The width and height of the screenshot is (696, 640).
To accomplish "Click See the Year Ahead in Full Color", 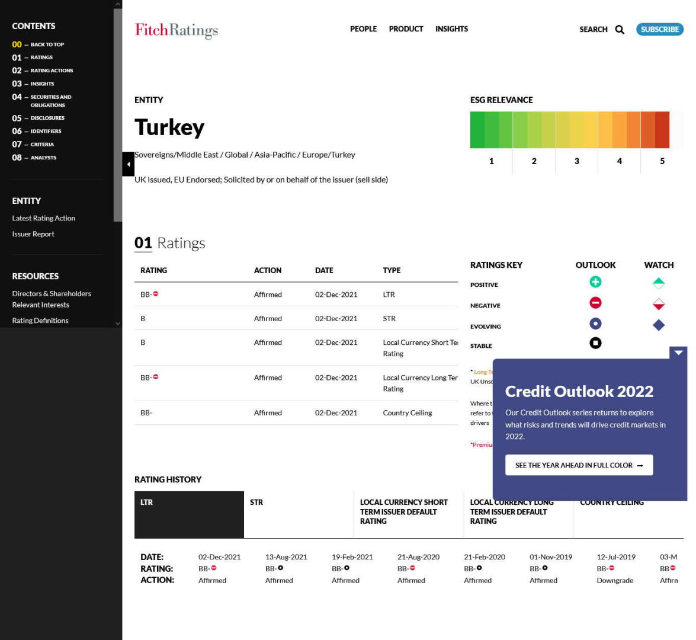I will coord(579,465).
